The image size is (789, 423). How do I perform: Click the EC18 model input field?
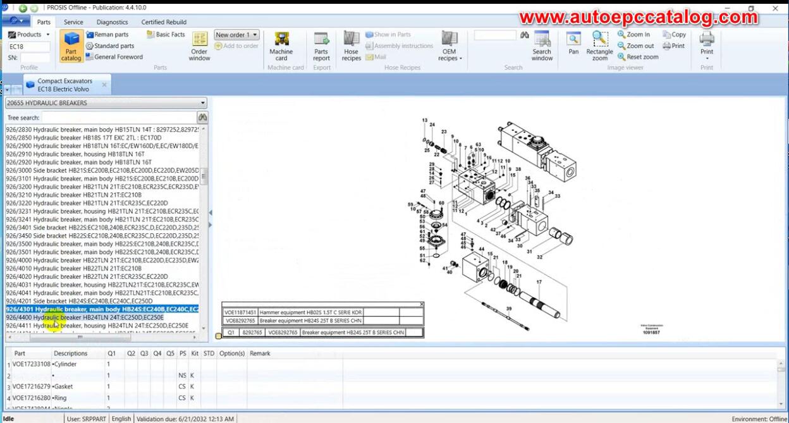click(28, 47)
